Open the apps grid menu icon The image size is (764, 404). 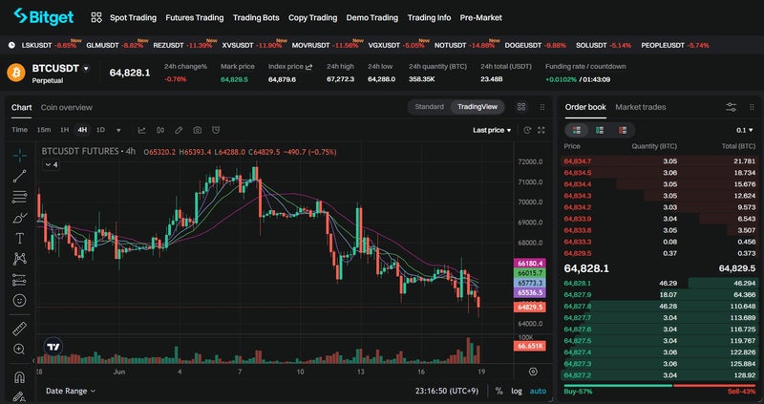[x=96, y=17]
